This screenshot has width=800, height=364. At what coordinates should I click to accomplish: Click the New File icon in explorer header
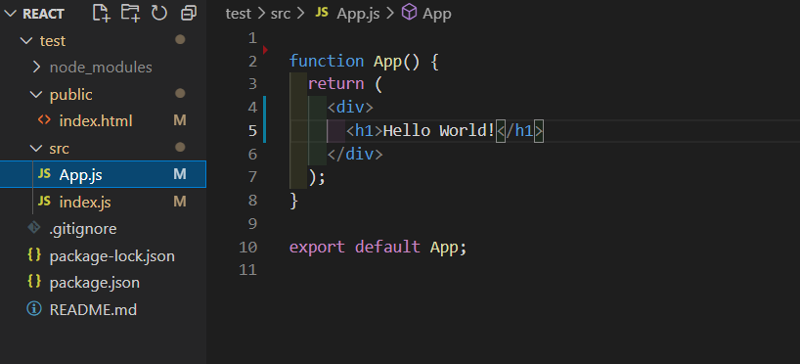coord(102,14)
